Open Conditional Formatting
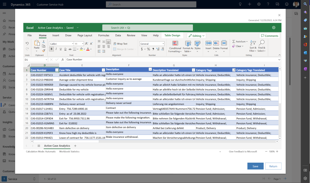The height and width of the screenshot is (183, 310). click(x=175, y=47)
